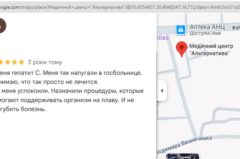Open the reviewer's brown profile avatar
This screenshot has width=240, height=159.
(2, 26)
